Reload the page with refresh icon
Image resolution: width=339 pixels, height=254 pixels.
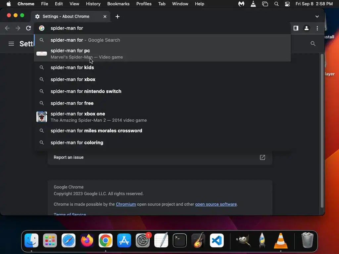pos(28,28)
